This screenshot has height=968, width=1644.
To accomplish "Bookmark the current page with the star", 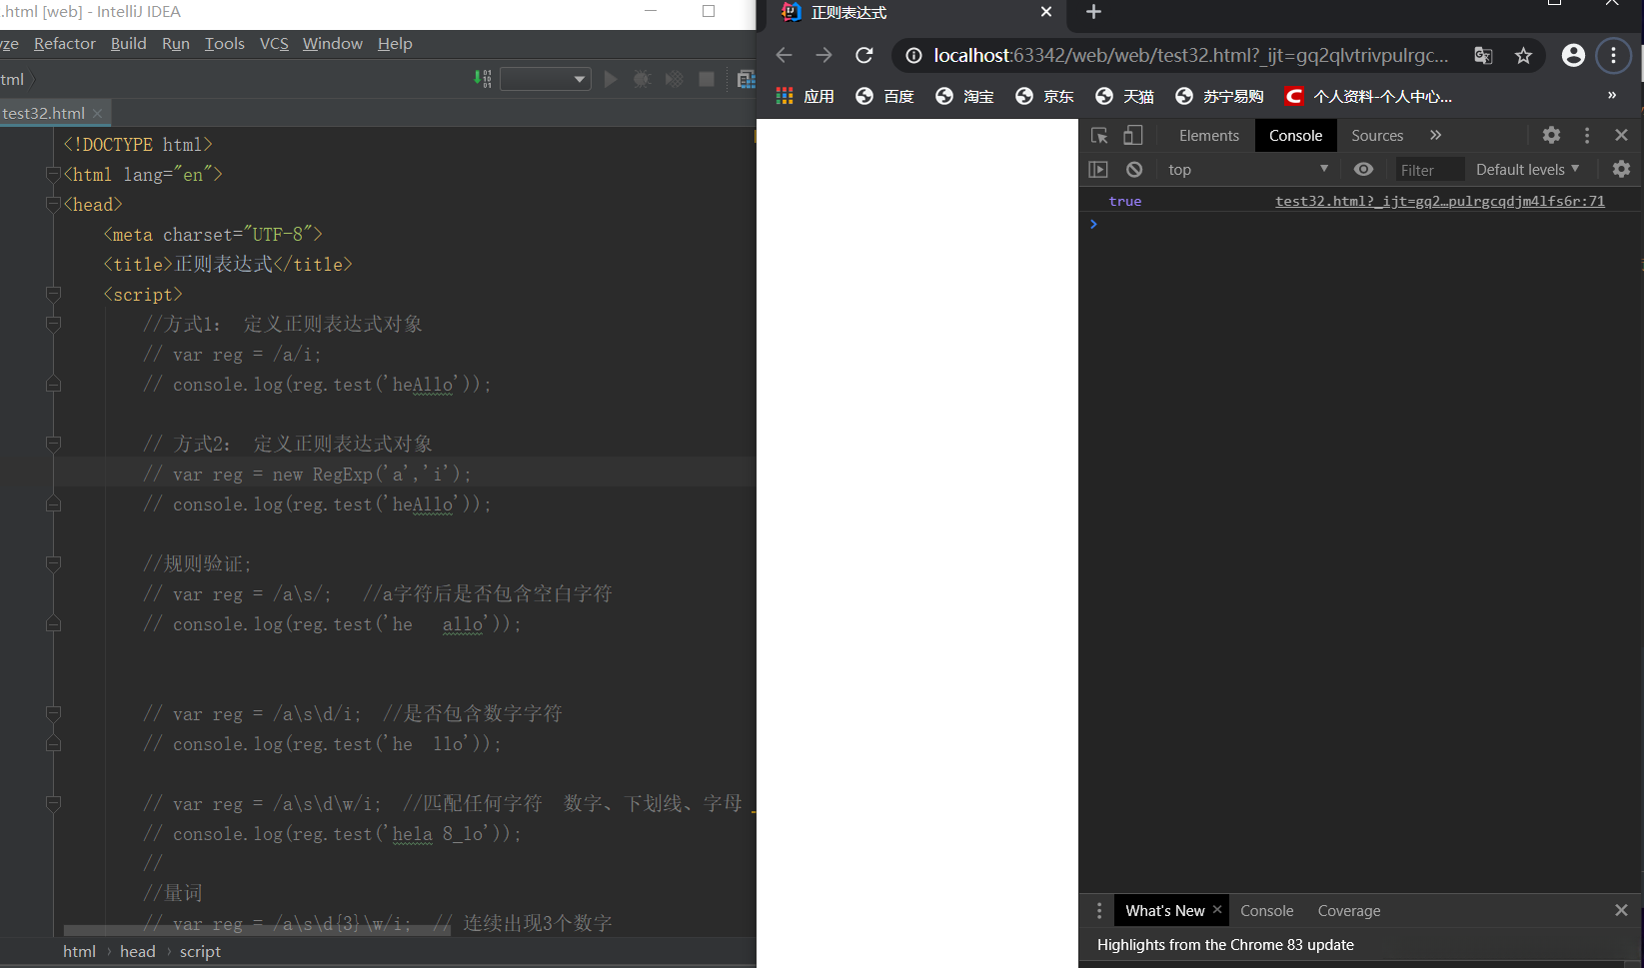I will (1523, 55).
